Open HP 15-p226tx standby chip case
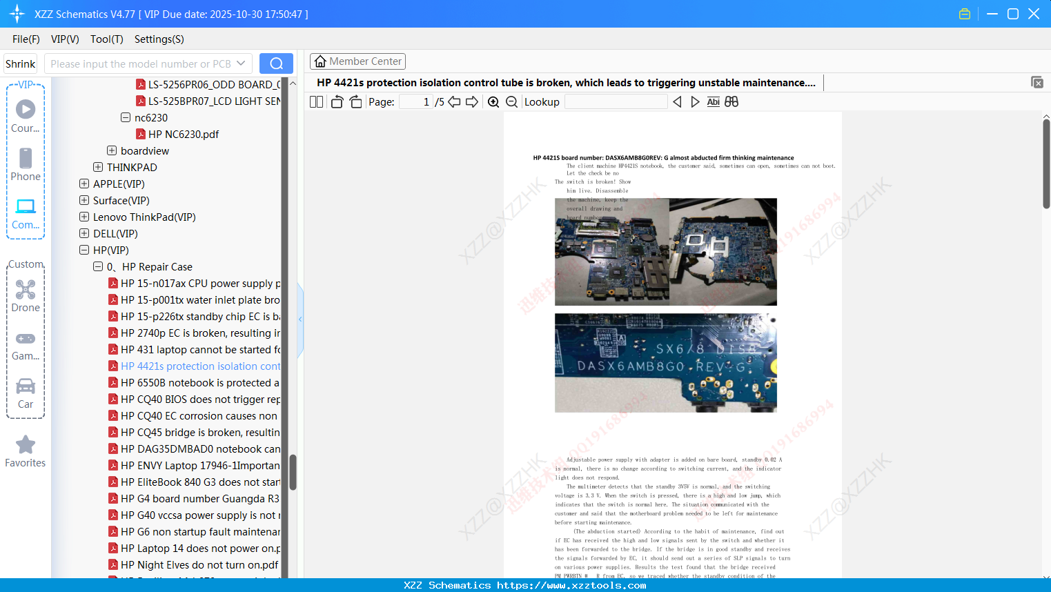This screenshot has width=1051, height=592. pyautogui.click(x=195, y=316)
